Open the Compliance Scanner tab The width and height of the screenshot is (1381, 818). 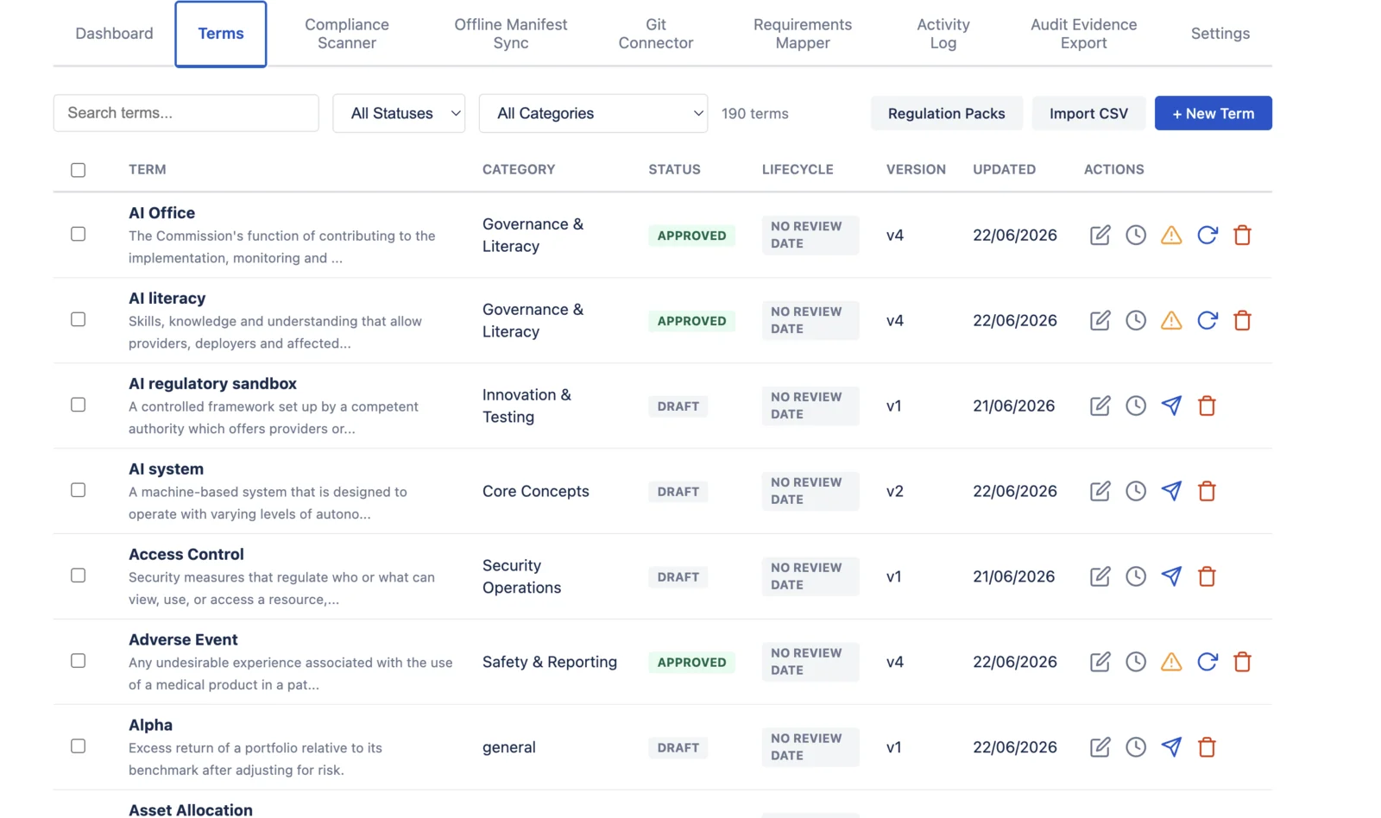point(347,34)
